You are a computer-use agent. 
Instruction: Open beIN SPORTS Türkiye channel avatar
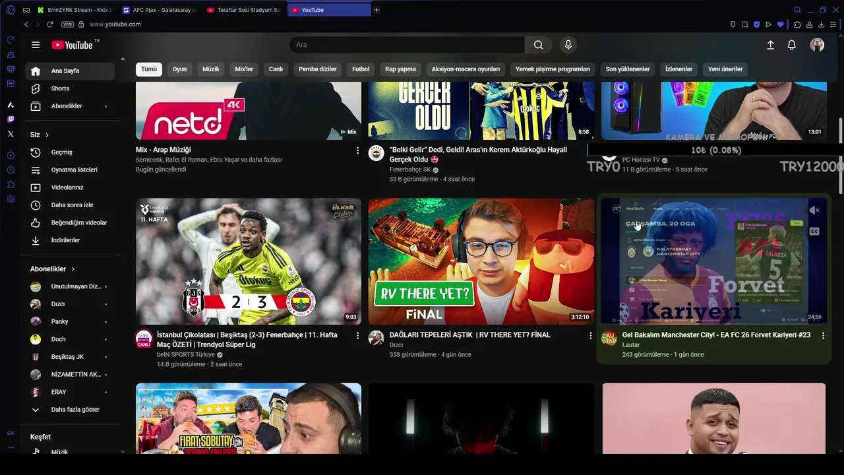pos(143,338)
